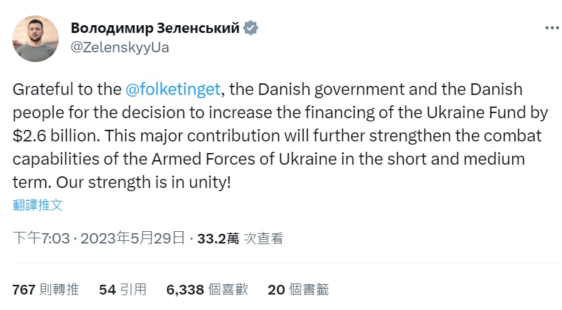Image resolution: width=562 pixels, height=310 pixels.
Task: Show the 767 則轉推 retweets list
Action: [46, 289]
